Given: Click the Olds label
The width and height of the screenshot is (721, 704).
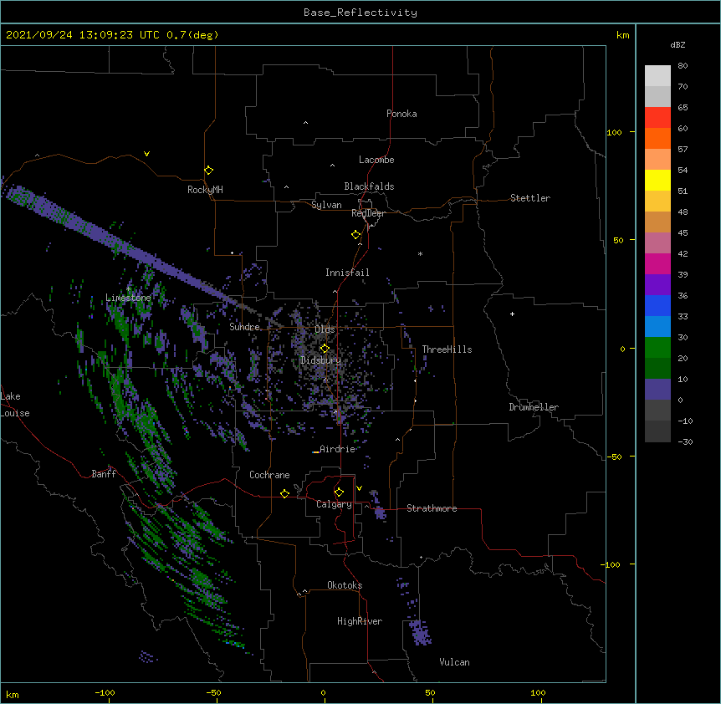Looking at the screenshot, I should coord(325,329).
